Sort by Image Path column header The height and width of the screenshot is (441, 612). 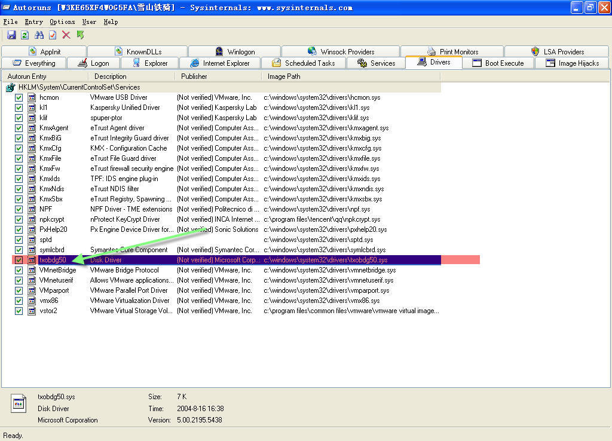point(351,76)
